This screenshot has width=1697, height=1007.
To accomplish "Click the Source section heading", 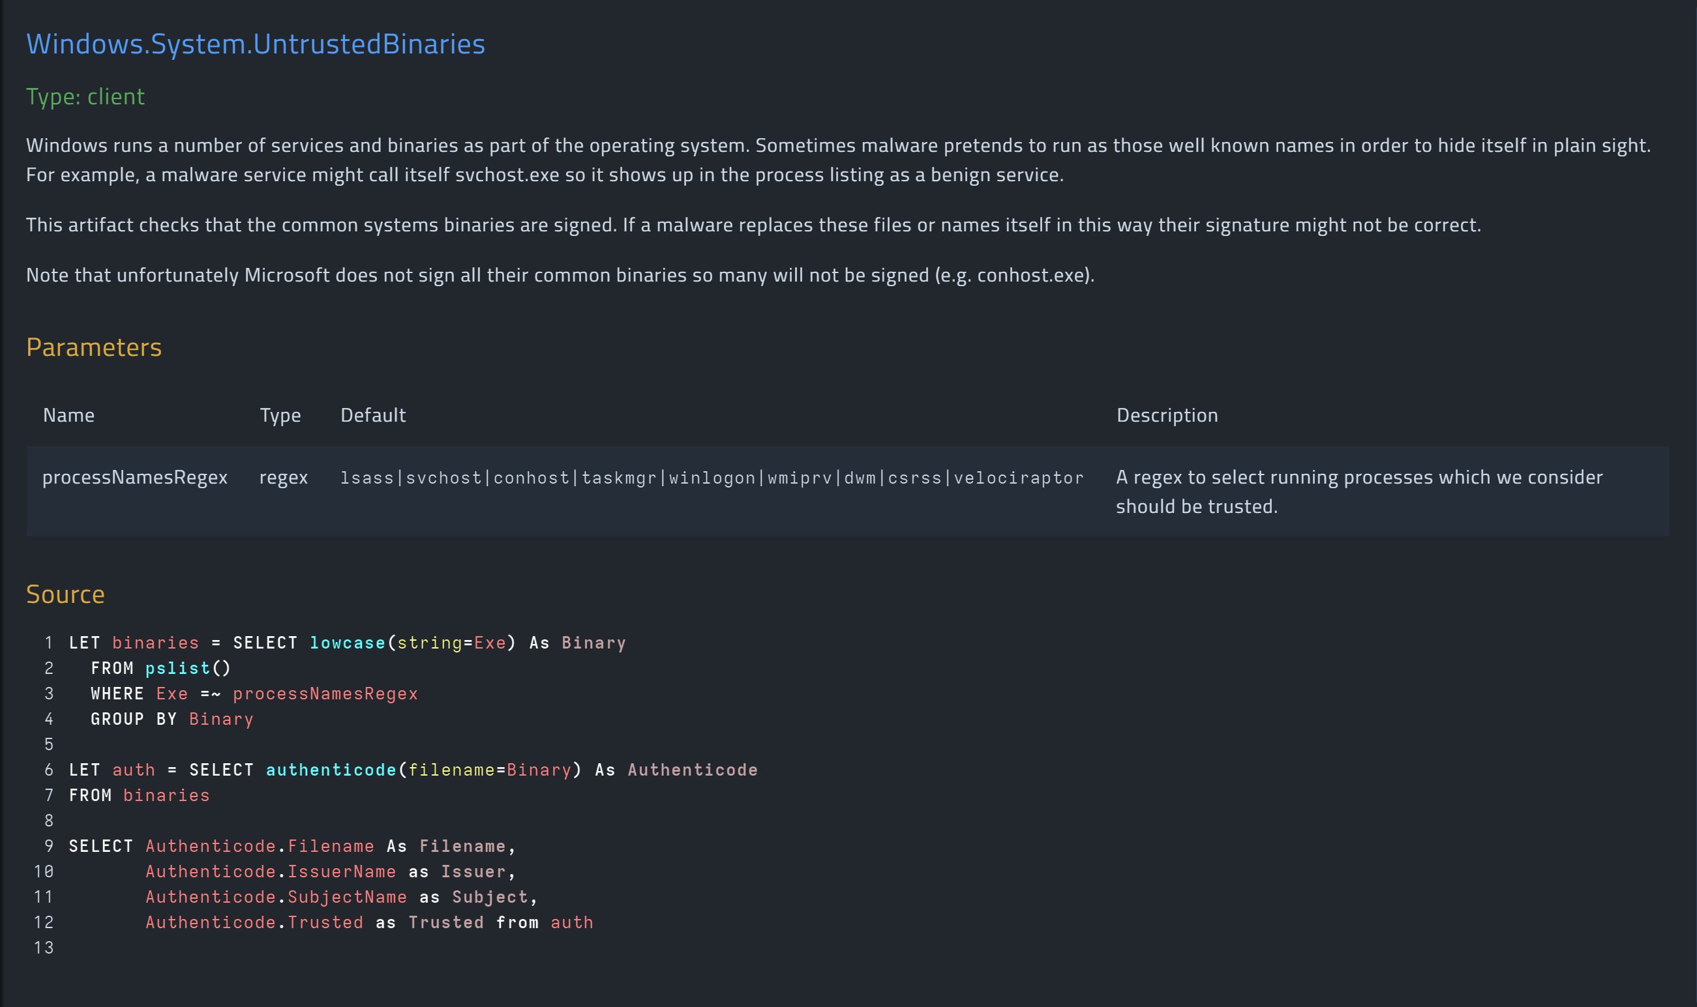I will [x=65, y=594].
